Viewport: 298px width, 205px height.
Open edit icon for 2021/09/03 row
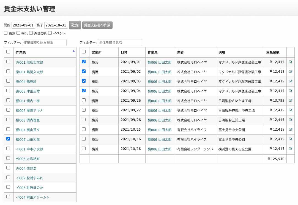point(291,81)
